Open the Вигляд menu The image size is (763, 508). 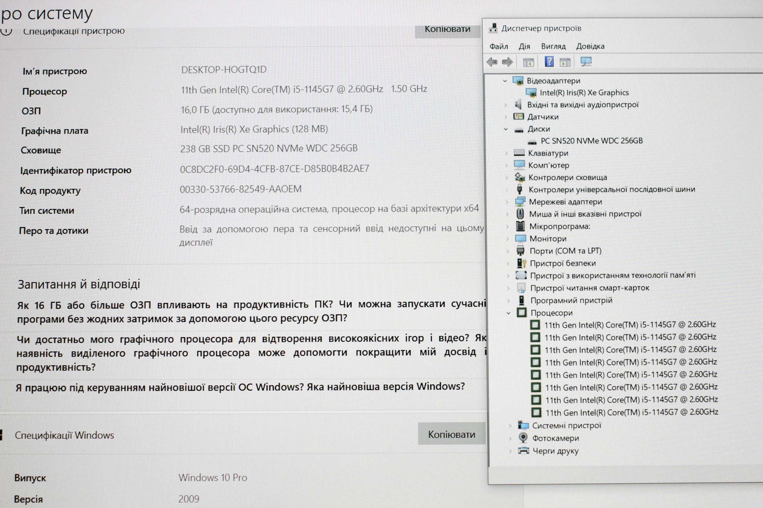pos(553,46)
